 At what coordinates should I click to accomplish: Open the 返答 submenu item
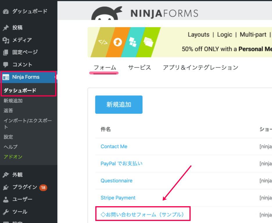pos(8,111)
